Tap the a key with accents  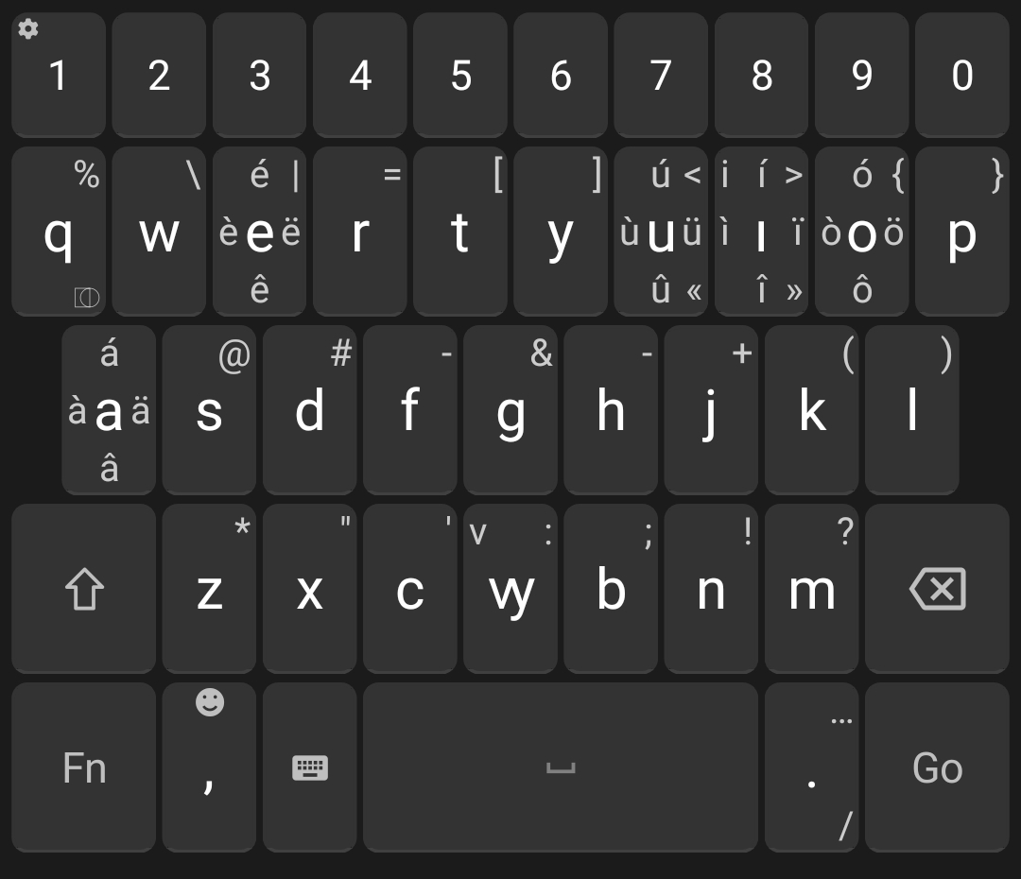tap(109, 410)
